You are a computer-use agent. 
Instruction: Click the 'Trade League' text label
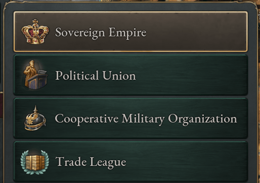[91, 162]
